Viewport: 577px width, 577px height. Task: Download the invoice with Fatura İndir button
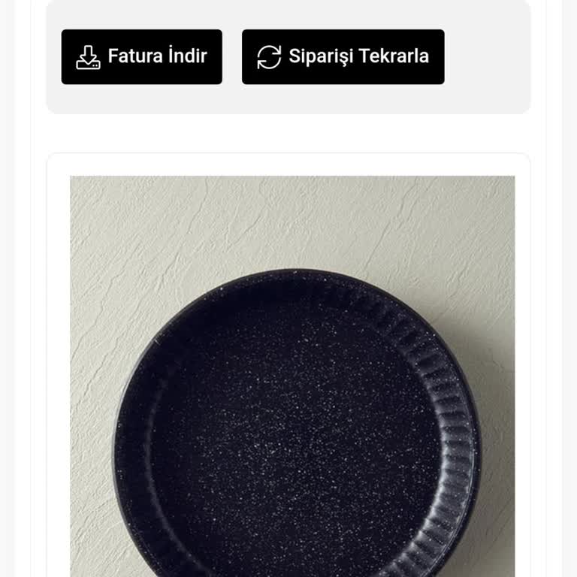click(142, 57)
